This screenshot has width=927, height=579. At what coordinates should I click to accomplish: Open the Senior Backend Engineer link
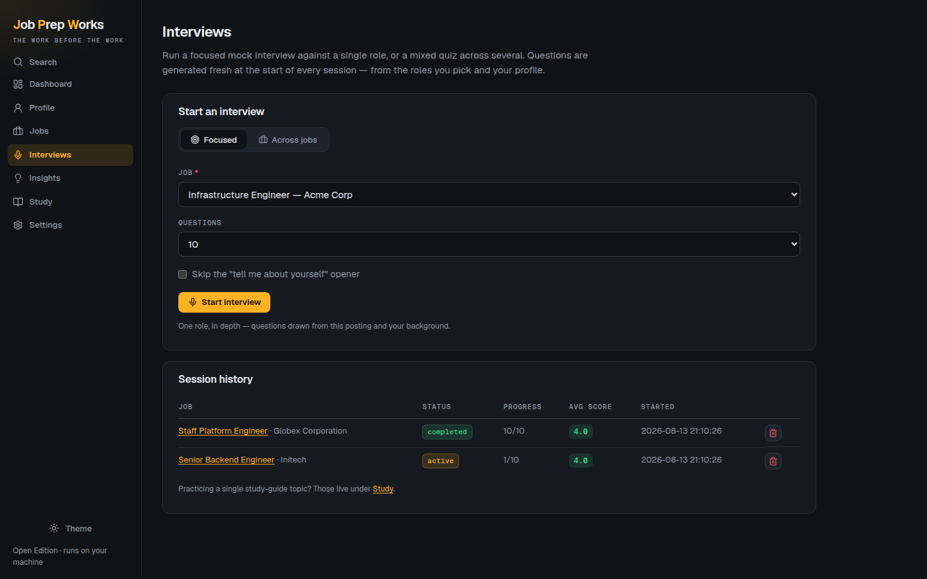point(226,460)
